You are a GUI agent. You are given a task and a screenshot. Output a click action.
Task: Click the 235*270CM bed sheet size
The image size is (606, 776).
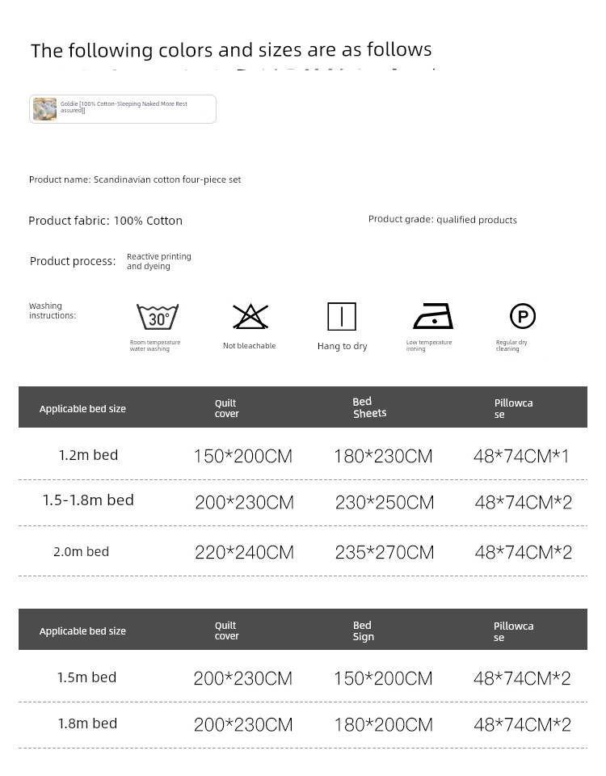385,553
